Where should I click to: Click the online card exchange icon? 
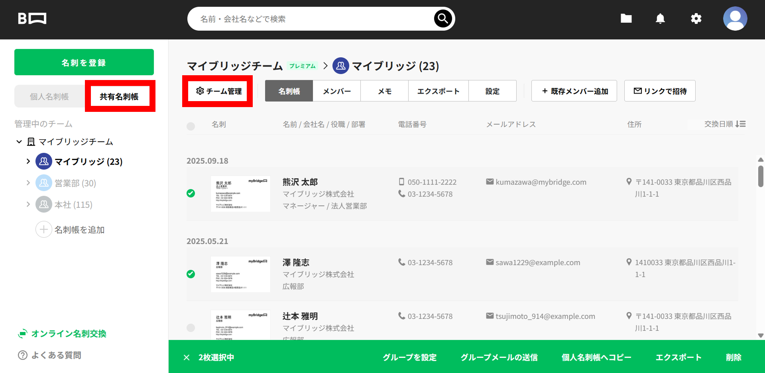pos(23,334)
